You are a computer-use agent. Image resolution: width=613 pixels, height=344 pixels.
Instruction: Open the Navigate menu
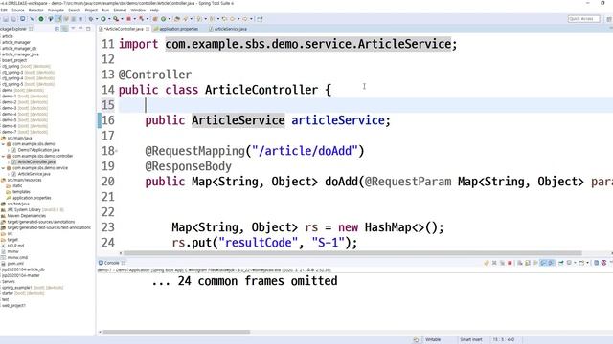(x=56, y=11)
